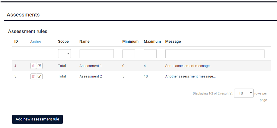277x128 pixels.
Task: Select the Assessment 1 name cell
Action: coord(90,66)
